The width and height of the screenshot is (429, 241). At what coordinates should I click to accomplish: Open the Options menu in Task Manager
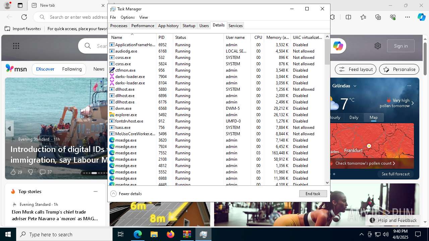click(x=127, y=17)
